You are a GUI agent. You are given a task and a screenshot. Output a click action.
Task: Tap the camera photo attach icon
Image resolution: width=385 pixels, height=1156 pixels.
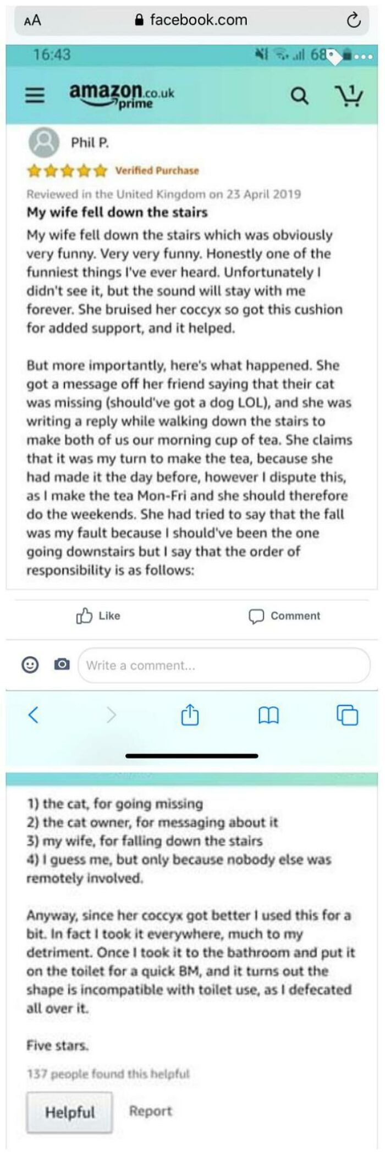click(62, 665)
